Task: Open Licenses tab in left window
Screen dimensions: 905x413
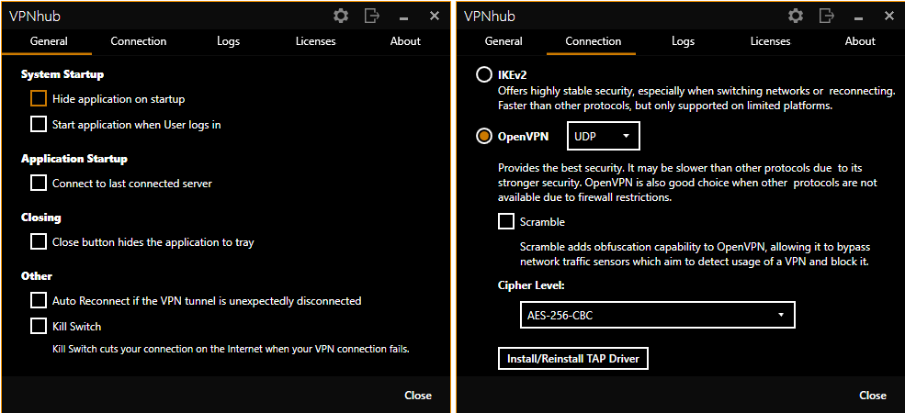Action: tap(316, 41)
